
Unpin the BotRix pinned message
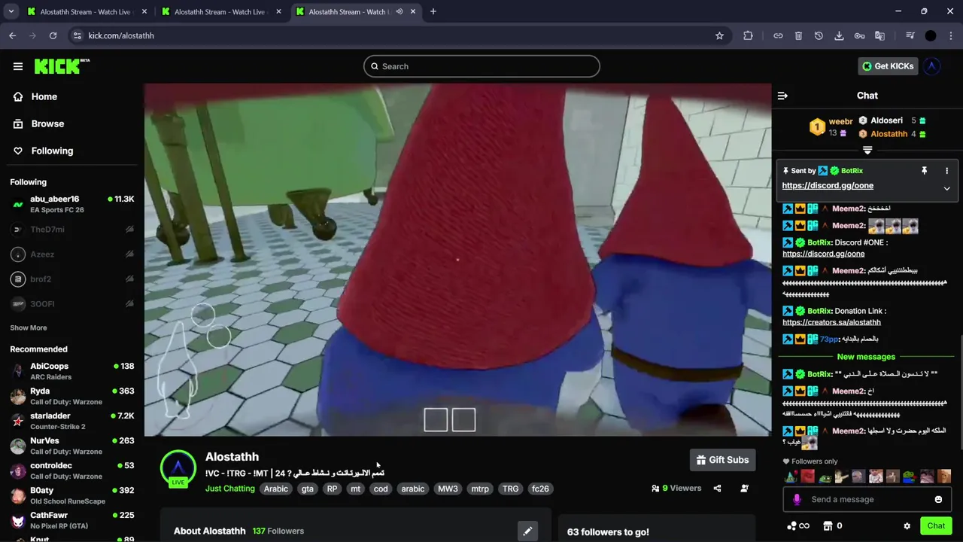(924, 171)
